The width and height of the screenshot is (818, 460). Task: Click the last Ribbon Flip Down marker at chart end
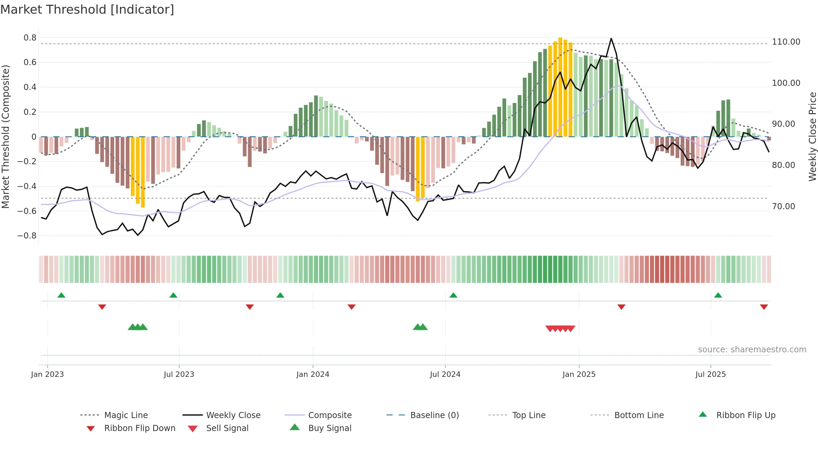pos(764,307)
